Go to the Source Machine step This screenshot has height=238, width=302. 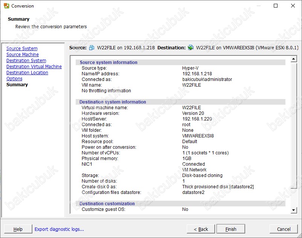(x=23, y=55)
